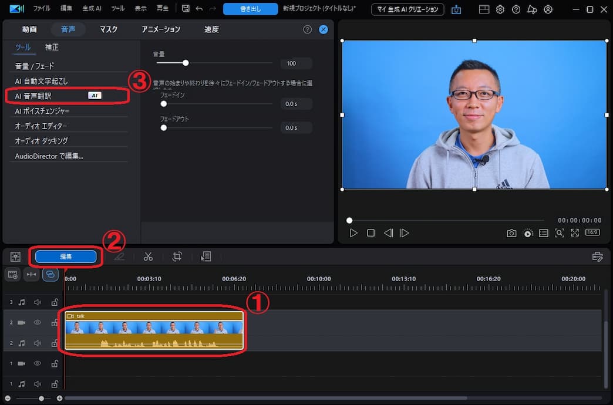The height and width of the screenshot is (405, 613).
Task: Open the redo dropdown arrow
Action: [211, 9]
